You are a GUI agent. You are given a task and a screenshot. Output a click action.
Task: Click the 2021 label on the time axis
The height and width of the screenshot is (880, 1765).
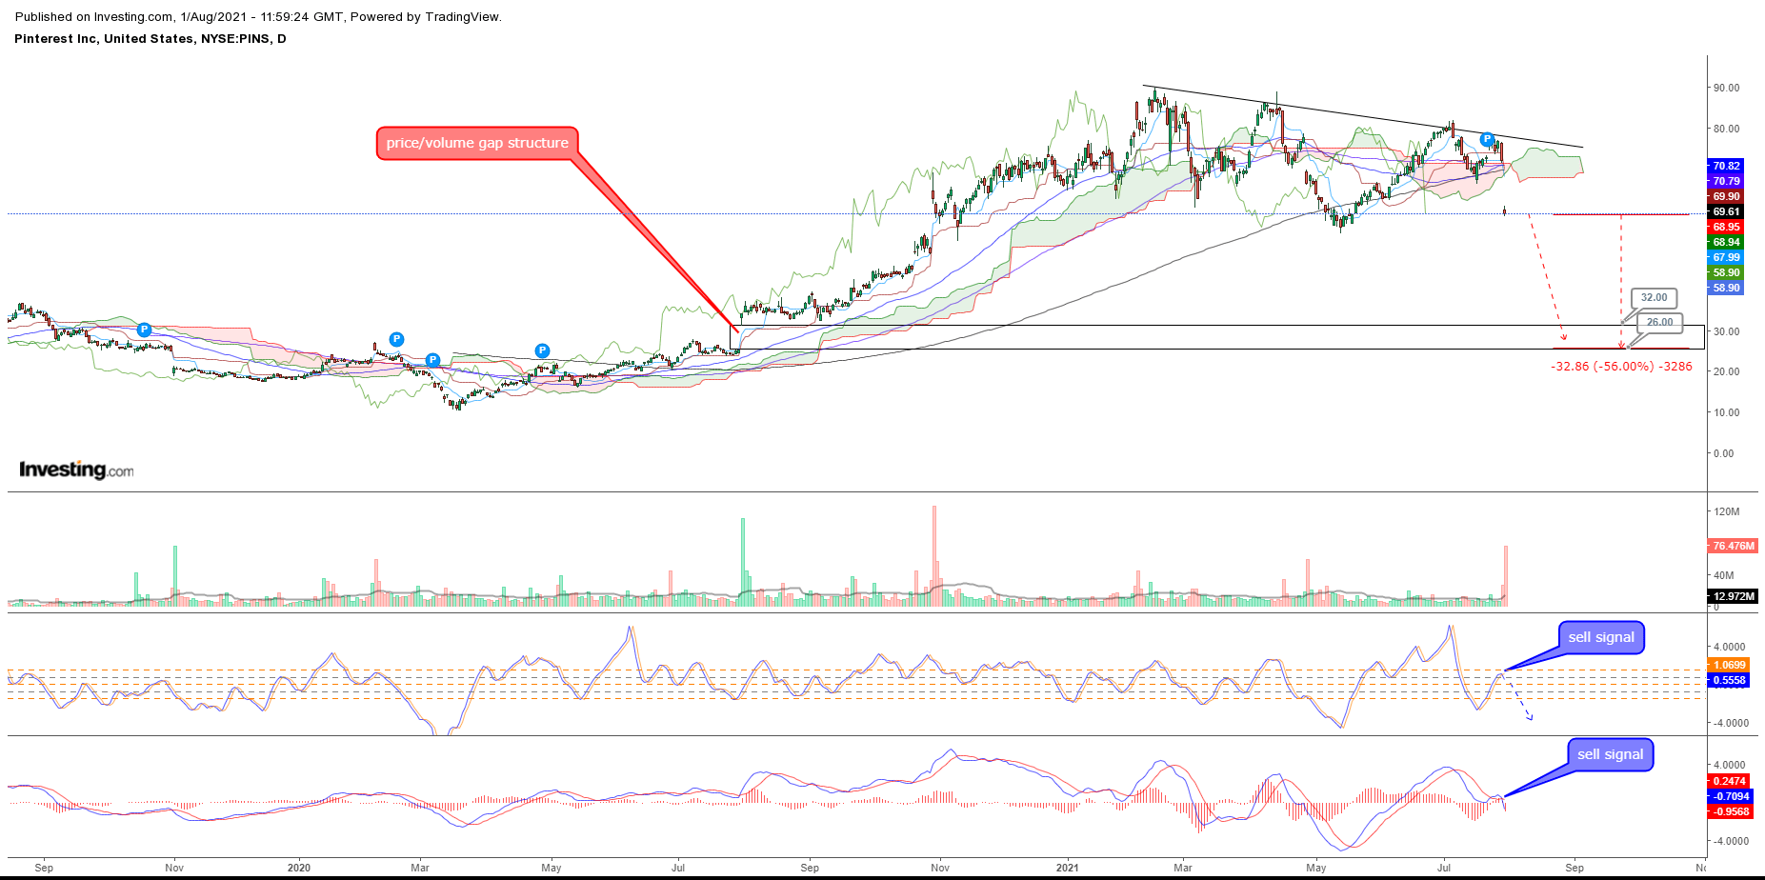pyautogui.click(x=1068, y=868)
